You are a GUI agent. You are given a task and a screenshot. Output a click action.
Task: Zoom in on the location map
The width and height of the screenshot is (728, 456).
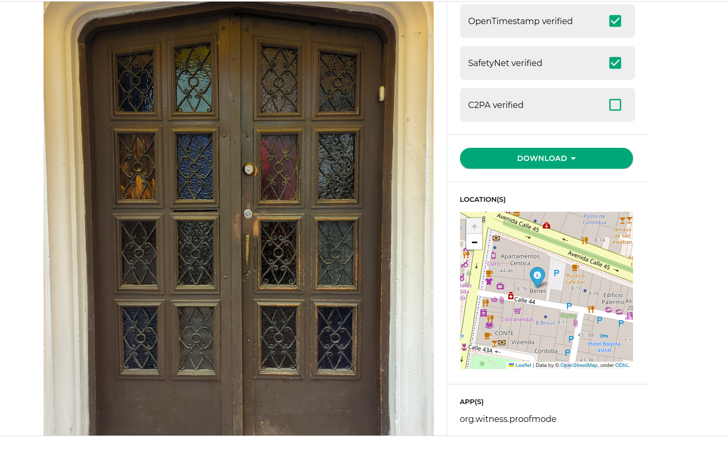474,226
